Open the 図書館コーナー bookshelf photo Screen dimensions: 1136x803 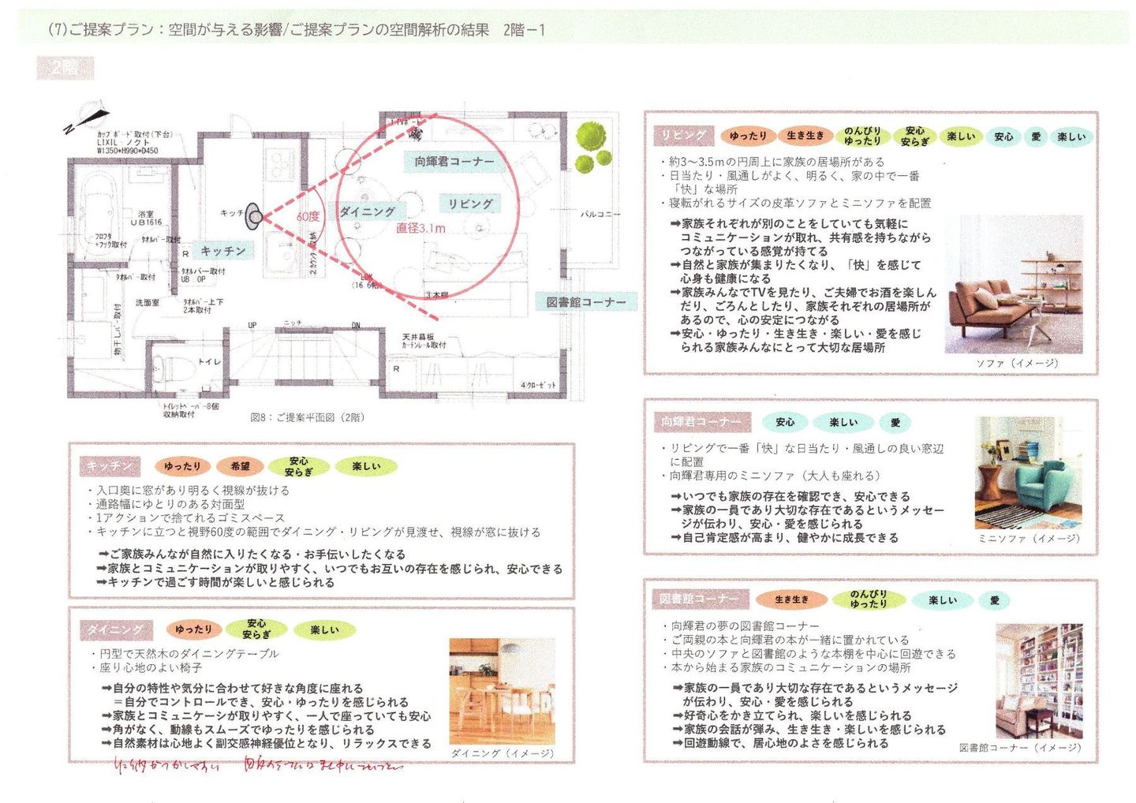click(1037, 680)
